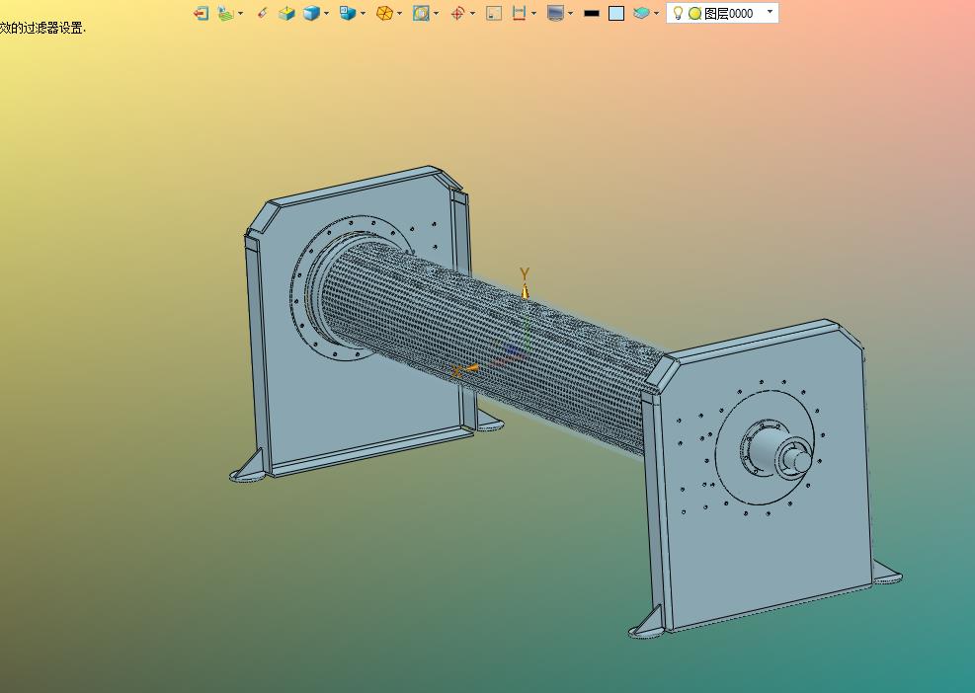
Task: Open the dimension measure dropdown arrow
Action: click(533, 13)
